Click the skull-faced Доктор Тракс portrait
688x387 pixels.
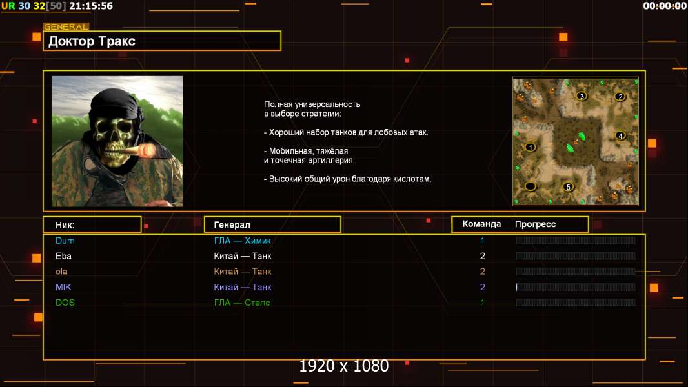click(117, 141)
